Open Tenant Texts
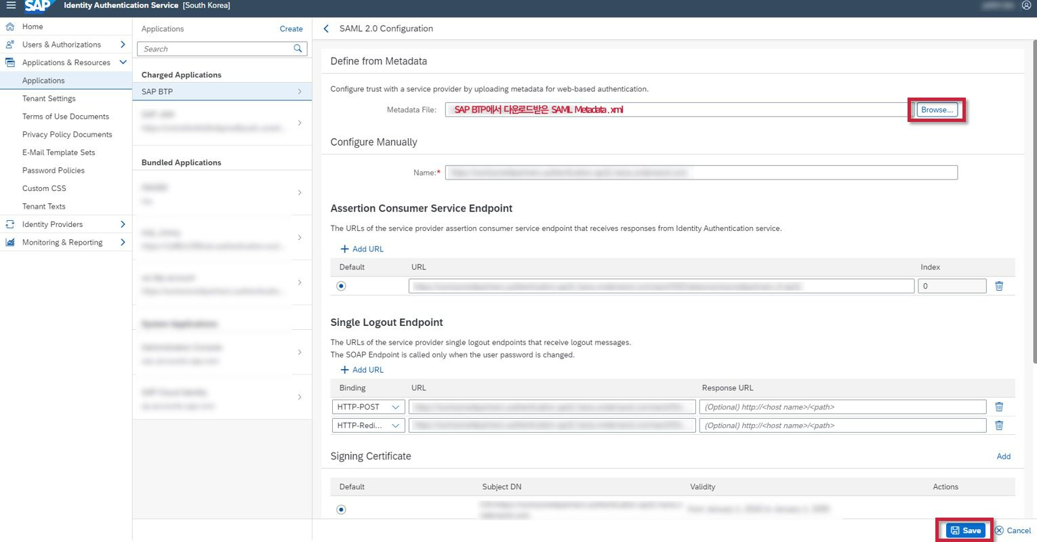Viewport: 1037px width, 542px height. (x=44, y=206)
